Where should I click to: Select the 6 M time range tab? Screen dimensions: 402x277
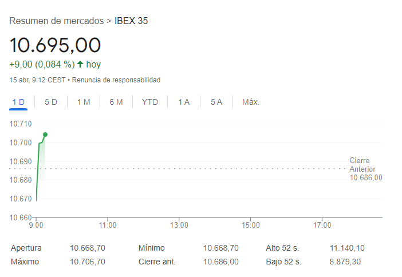click(116, 102)
